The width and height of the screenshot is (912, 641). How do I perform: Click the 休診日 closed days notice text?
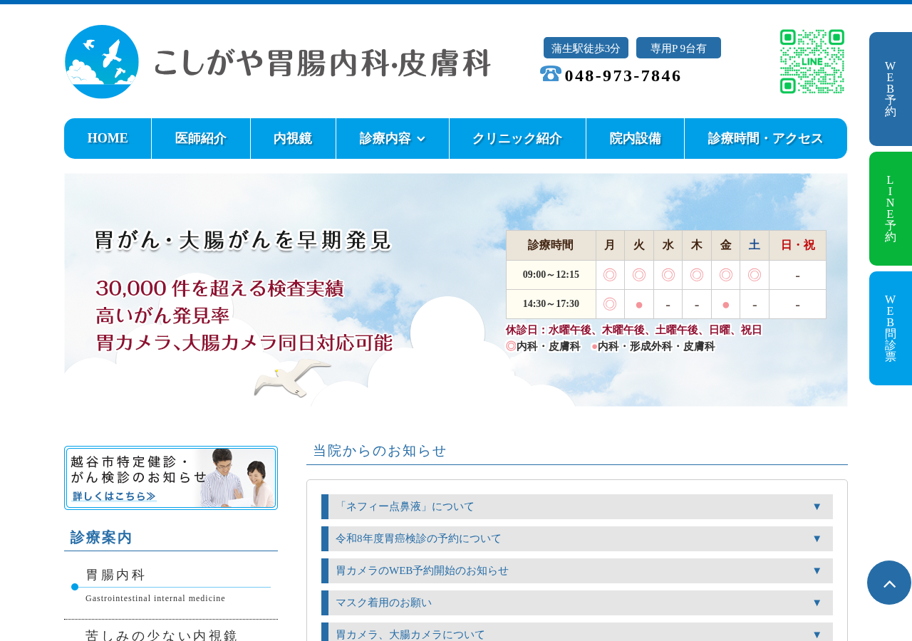point(634,330)
